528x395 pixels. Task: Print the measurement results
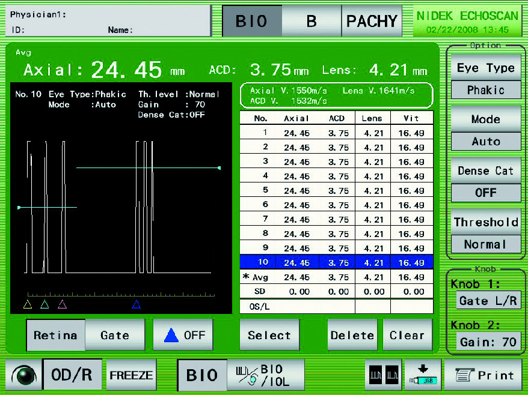[x=485, y=375]
